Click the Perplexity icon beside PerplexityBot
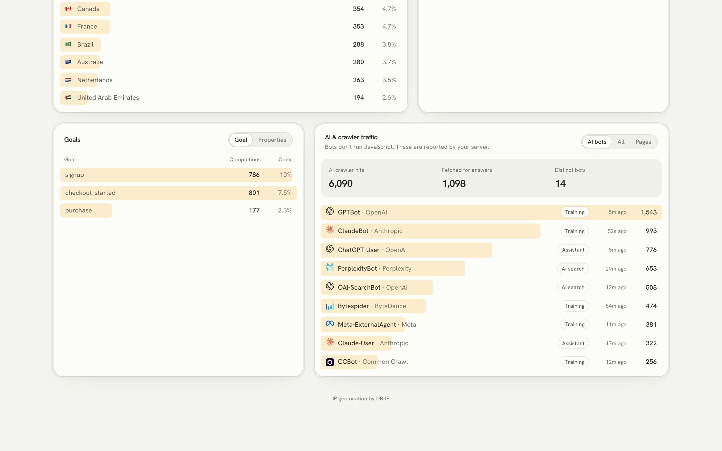Image resolution: width=722 pixels, height=451 pixels. [x=330, y=267]
